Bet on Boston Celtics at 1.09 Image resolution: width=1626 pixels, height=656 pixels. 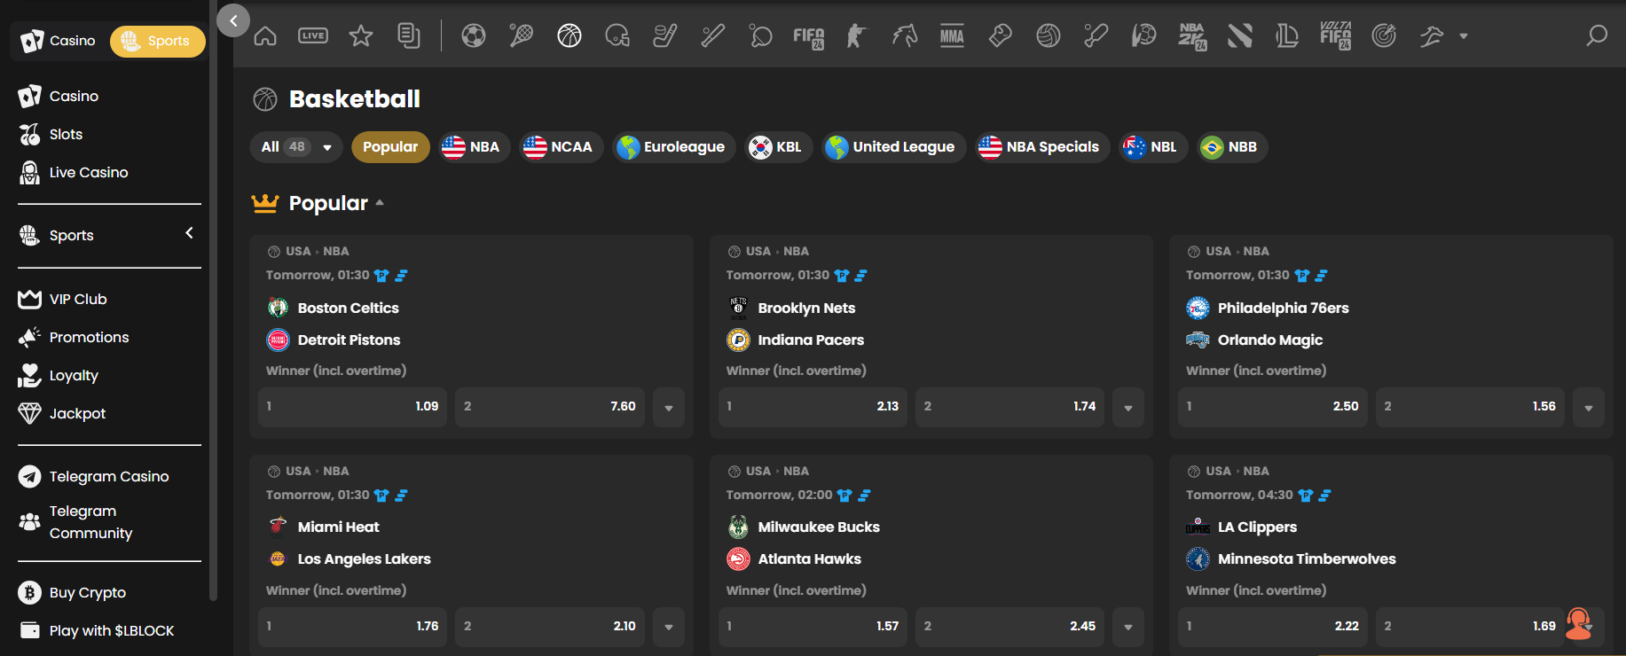pyautogui.click(x=353, y=407)
